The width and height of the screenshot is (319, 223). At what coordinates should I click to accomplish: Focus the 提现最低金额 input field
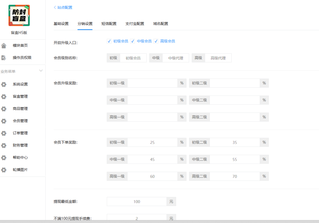click(136, 202)
